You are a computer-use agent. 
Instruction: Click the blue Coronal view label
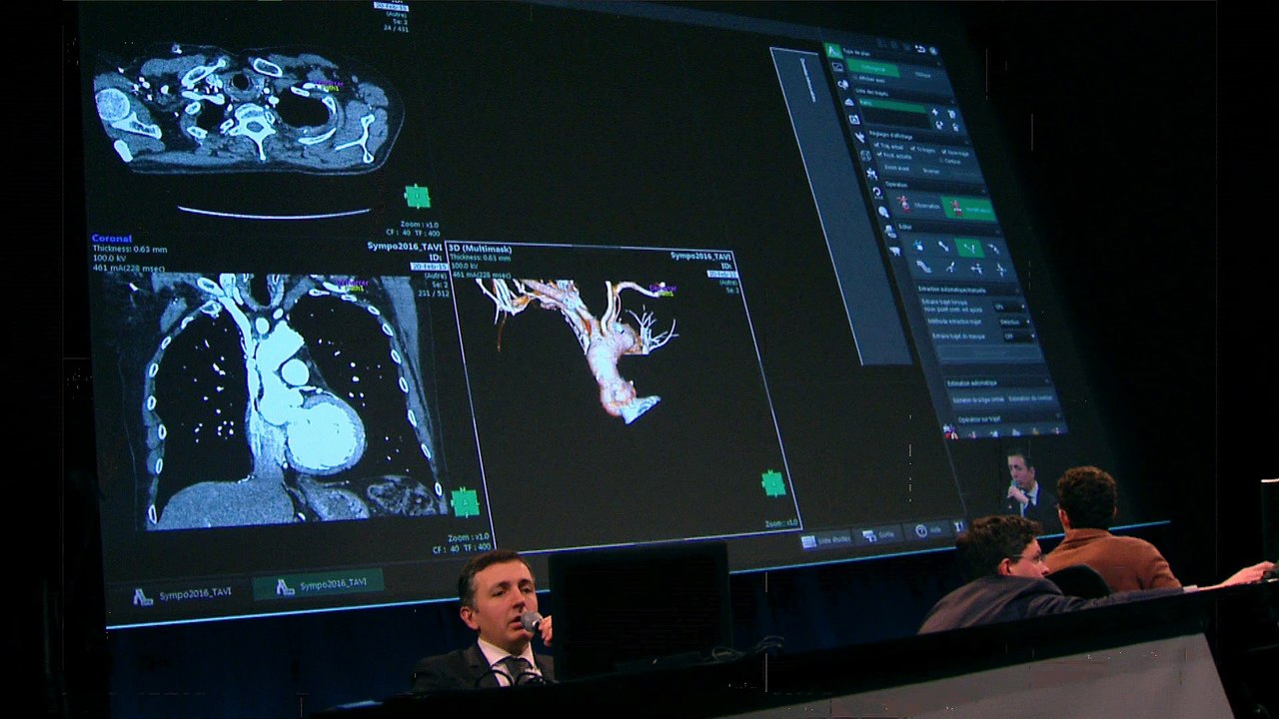112,239
